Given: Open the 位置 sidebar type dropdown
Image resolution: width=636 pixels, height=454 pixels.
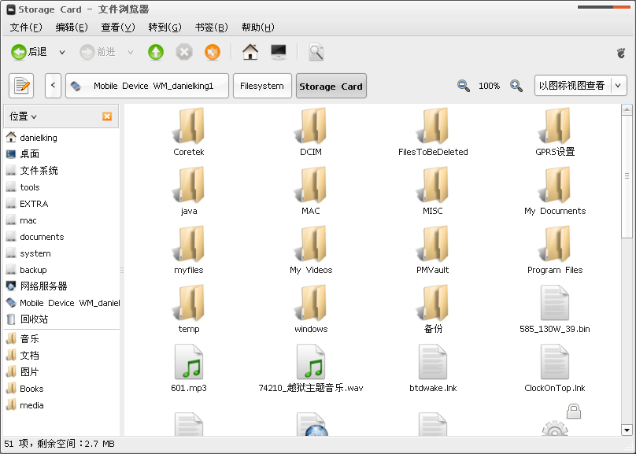Looking at the screenshot, I should point(23,116).
